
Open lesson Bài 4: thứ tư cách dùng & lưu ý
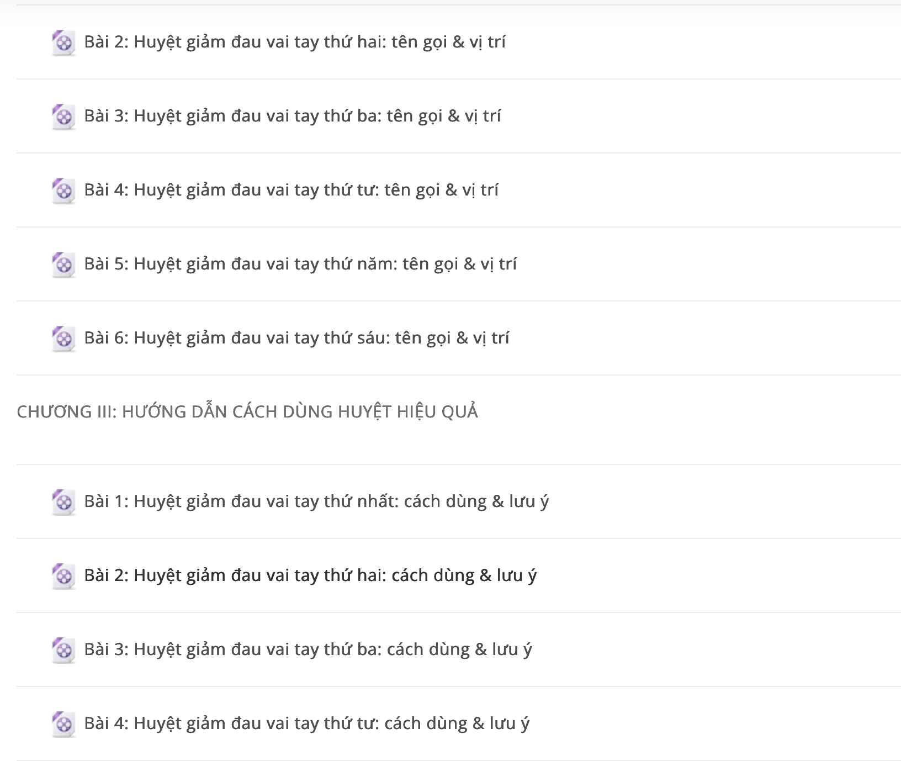(306, 723)
